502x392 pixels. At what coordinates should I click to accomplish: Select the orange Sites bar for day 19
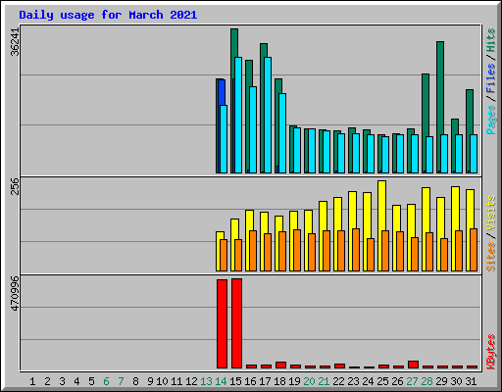[297, 250]
